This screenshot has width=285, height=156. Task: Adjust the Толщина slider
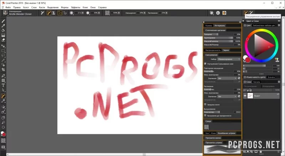(x=218, y=34)
